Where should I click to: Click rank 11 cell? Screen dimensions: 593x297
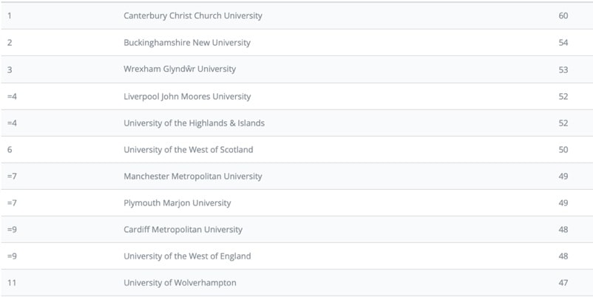pos(11,283)
